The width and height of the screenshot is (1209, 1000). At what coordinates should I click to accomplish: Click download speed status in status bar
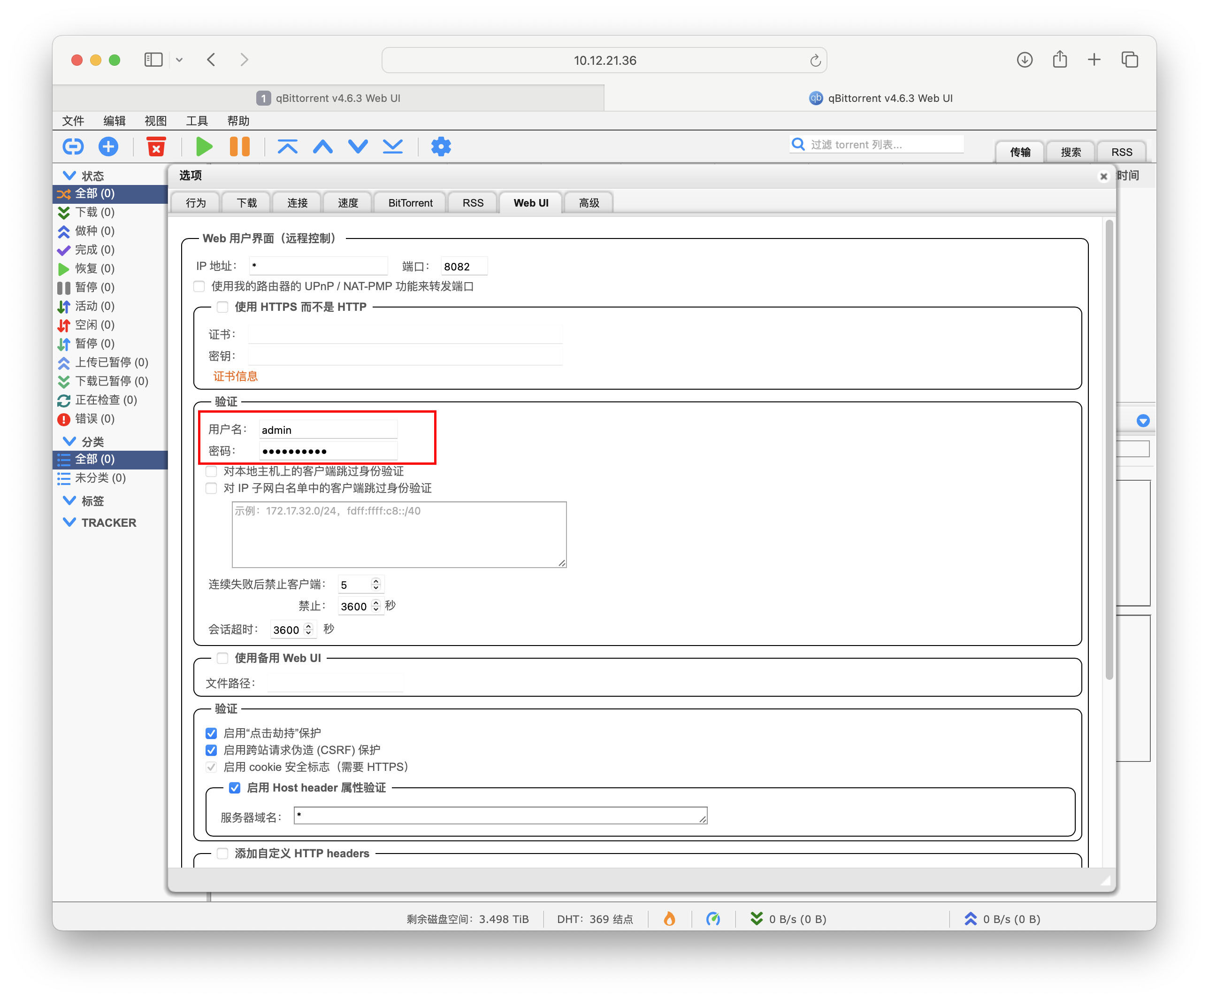pos(788,919)
